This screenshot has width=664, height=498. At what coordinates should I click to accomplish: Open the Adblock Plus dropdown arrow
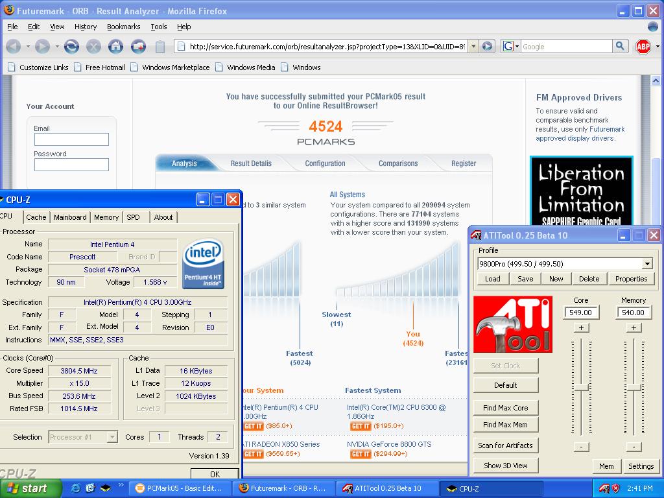pos(658,46)
